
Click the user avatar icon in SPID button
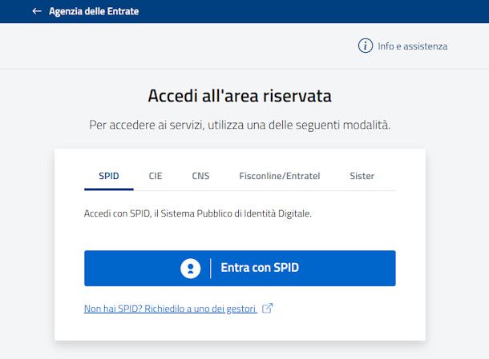tap(190, 268)
